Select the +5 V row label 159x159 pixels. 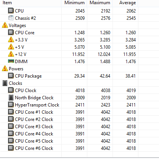(19, 47)
